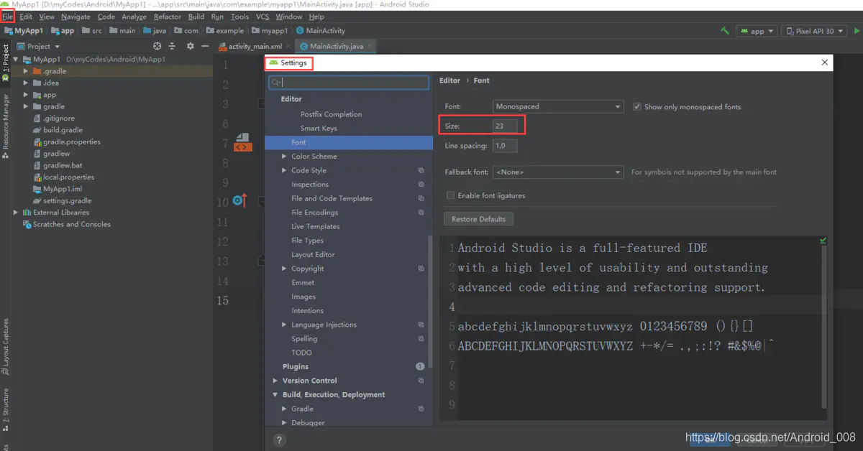Click project-level icon beside Inspections
This screenshot has width=863, height=451.
click(421, 185)
